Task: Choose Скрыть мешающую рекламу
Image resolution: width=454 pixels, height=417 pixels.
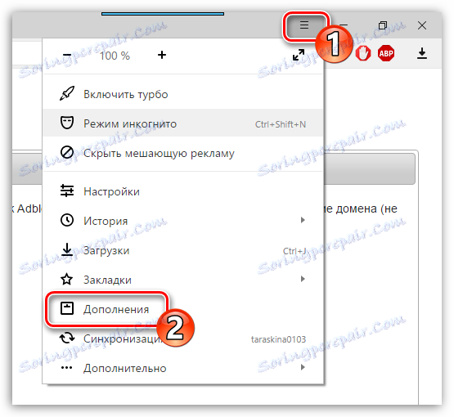Action: click(182, 153)
